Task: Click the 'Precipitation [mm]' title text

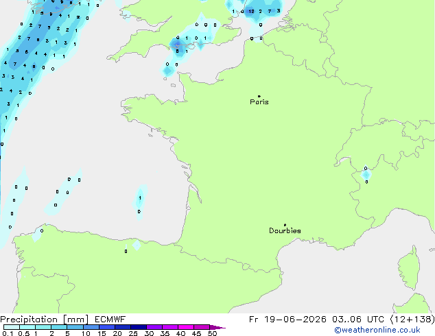Action: pyautogui.click(x=45, y=320)
